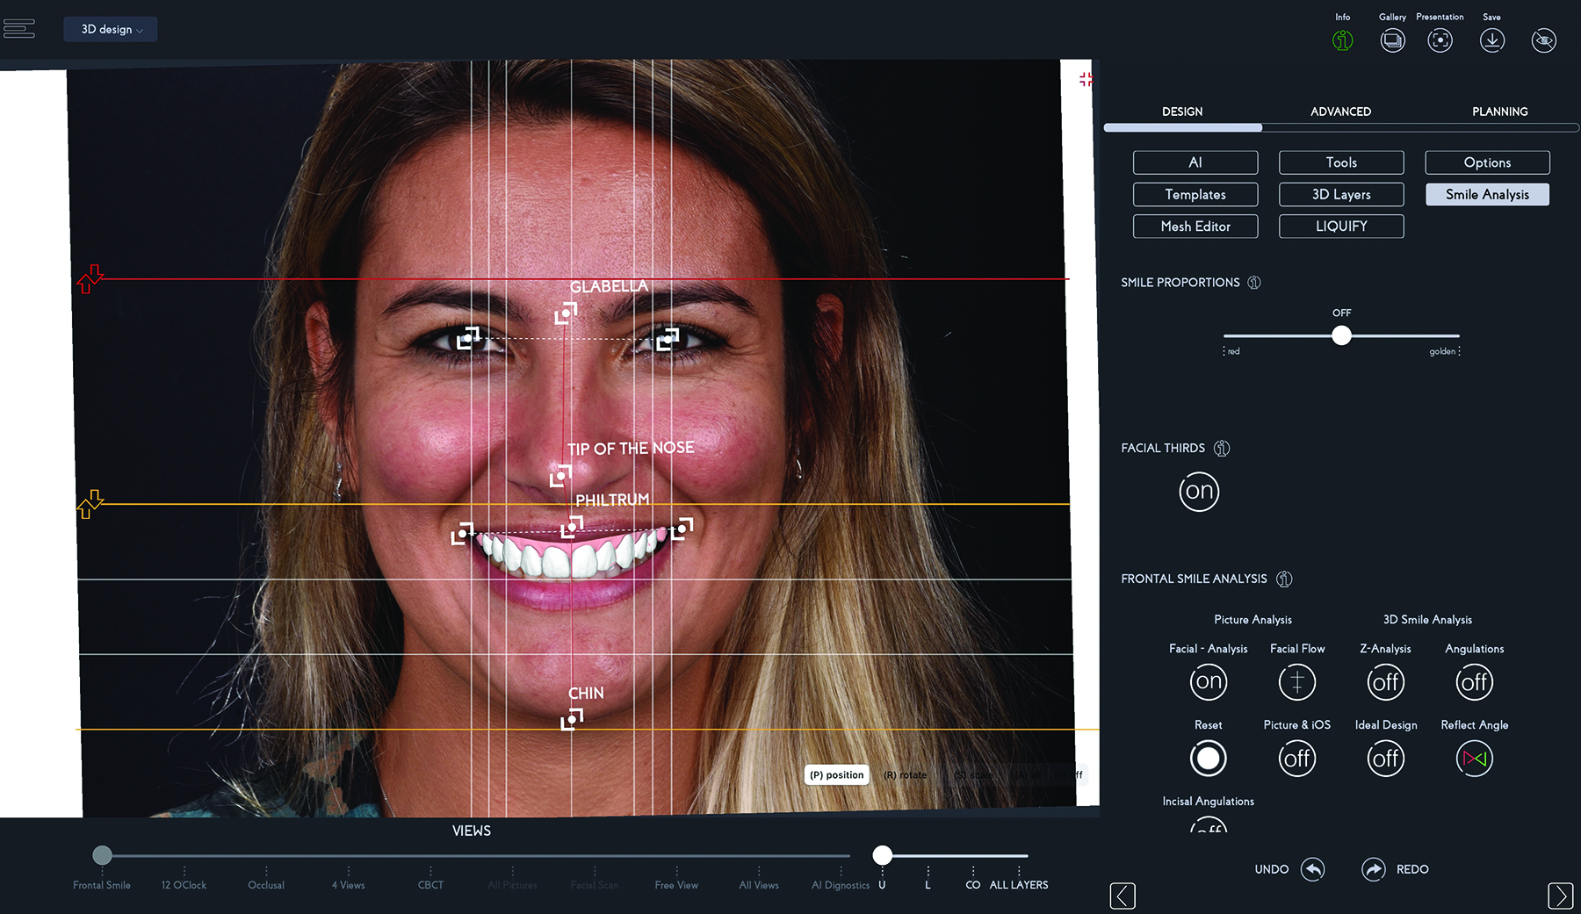Switch to the ADVANCED tab

(1340, 112)
